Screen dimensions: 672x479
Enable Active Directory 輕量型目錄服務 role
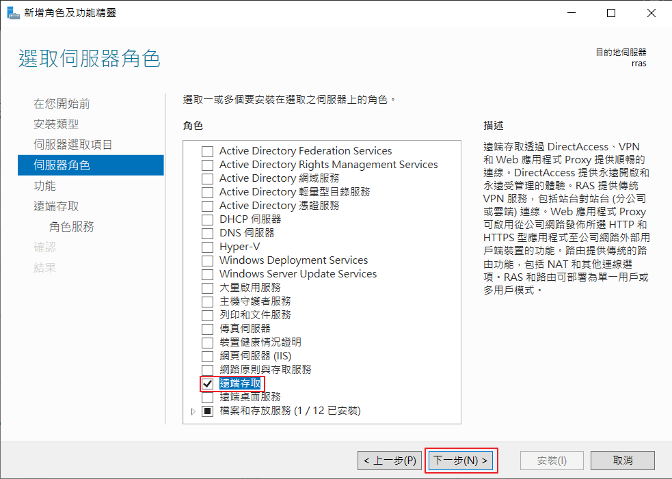(207, 193)
